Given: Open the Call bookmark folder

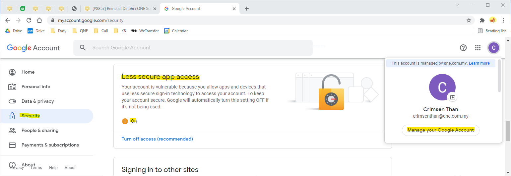Looking at the screenshot, I should click(101, 31).
